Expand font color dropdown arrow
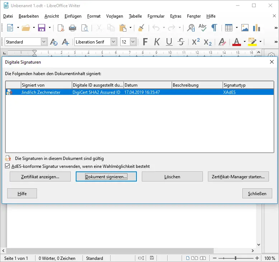 pyautogui.click(x=245, y=42)
